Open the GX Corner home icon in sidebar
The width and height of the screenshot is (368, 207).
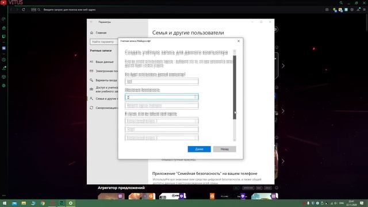(4, 28)
